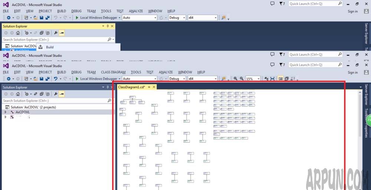Toggle Display Full Signature format button
Image resolution: width=371 pixels, height=190 pixels.
[293, 79]
